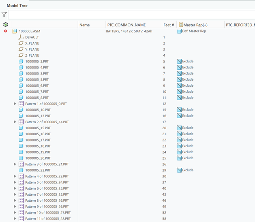Expand Pattern 3 of 1000005_21.PRT node
This screenshot has height=222, width=255.
click(15, 164)
